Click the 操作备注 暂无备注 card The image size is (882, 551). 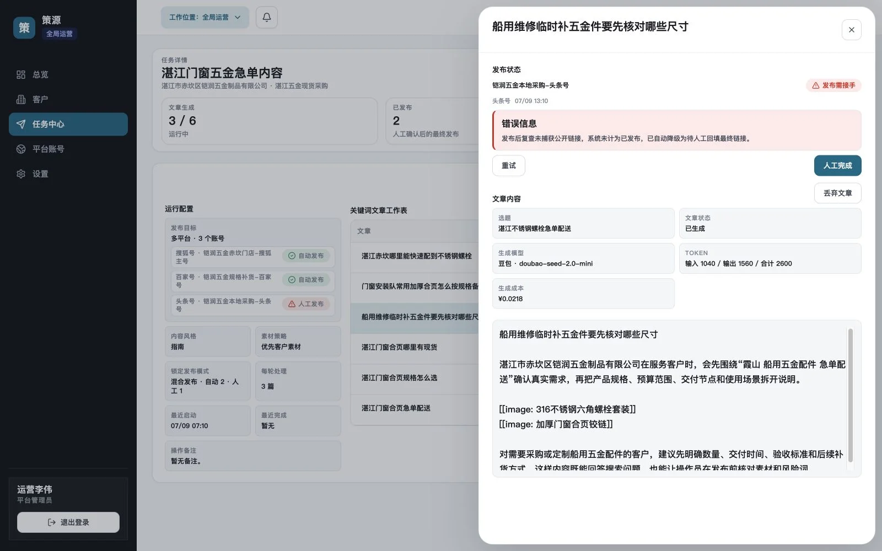(253, 456)
